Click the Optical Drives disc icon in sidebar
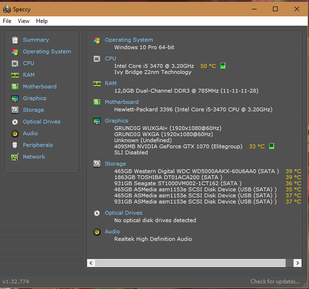 tap(15, 122)
